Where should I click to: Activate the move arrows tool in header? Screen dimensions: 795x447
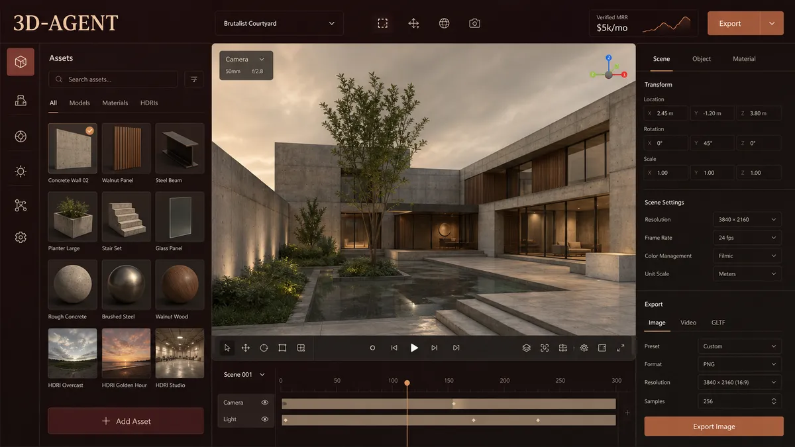[x=414, y=23]
